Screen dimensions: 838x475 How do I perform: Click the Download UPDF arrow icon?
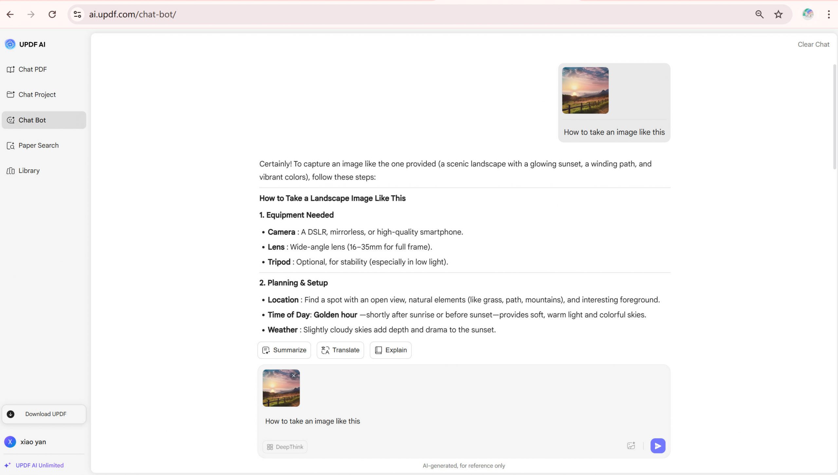[x=10, y=414]
